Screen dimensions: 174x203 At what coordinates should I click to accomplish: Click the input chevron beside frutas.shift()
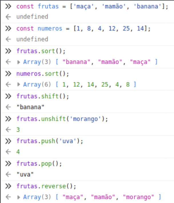(8, 96)
